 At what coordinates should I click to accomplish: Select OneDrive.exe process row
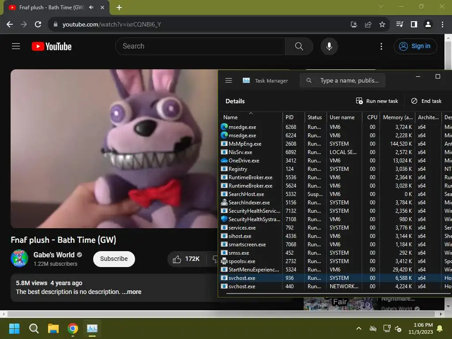[335, 160]
